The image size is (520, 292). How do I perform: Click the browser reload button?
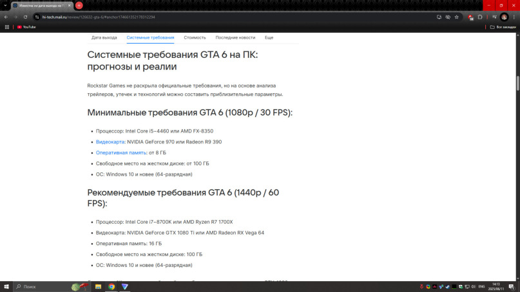coord(25,17)
